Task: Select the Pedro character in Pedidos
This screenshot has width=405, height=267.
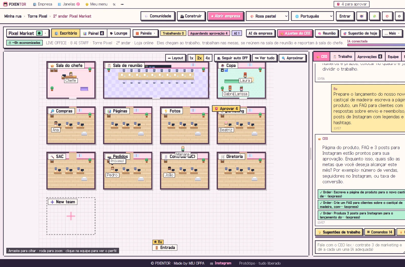Action: pos(112,169)
